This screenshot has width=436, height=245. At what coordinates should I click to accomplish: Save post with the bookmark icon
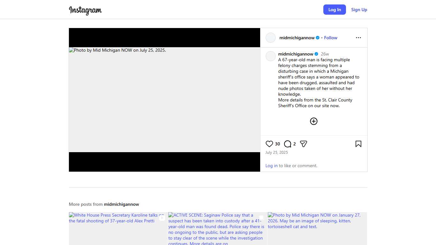coord(358,144)
